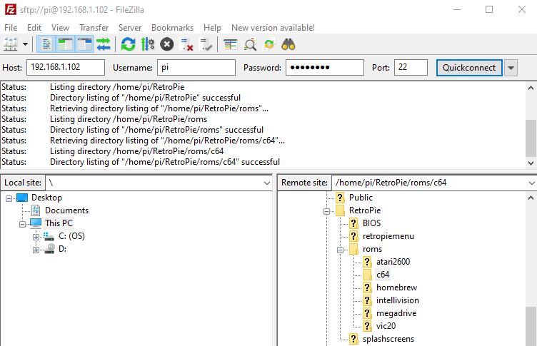Open the Local site path dropdown
Screen dimensions: 537x346
267,183
